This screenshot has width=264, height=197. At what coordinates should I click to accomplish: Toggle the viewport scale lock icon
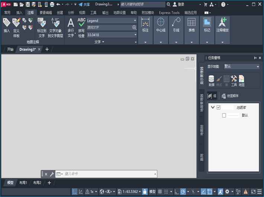pos(145,192)
